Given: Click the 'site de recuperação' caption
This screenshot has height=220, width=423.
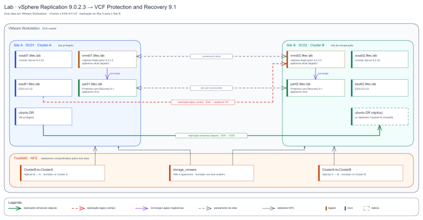Looking at the screenshot, I should [342, 45].
